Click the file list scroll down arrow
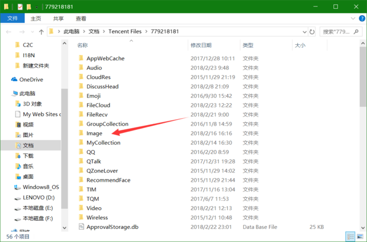The height and width of the screenshot is (242, 367). [363, 228]
